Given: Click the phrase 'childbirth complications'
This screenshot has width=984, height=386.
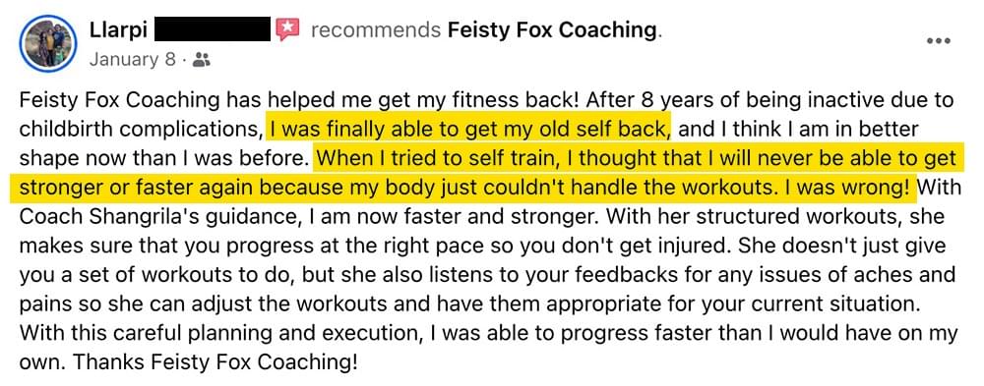Looking at the screenshot, I should pos(138,129).
